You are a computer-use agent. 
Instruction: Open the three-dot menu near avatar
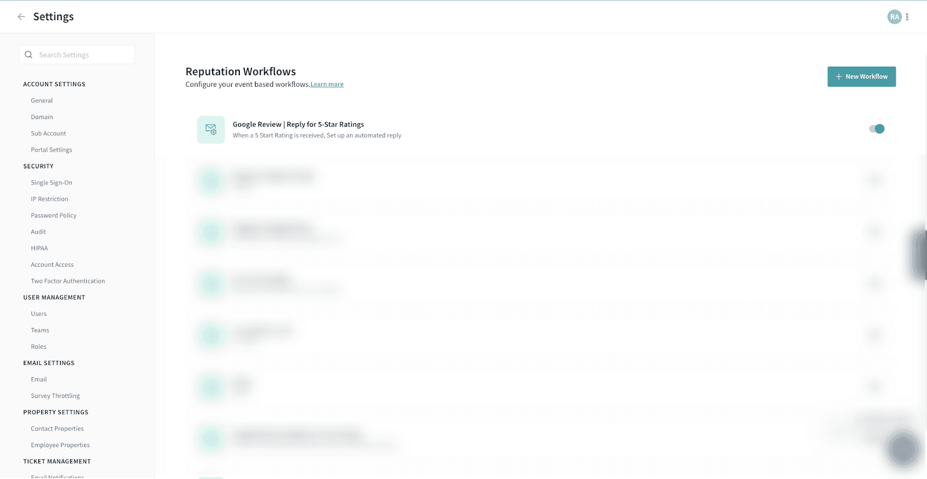click(907, 17)
